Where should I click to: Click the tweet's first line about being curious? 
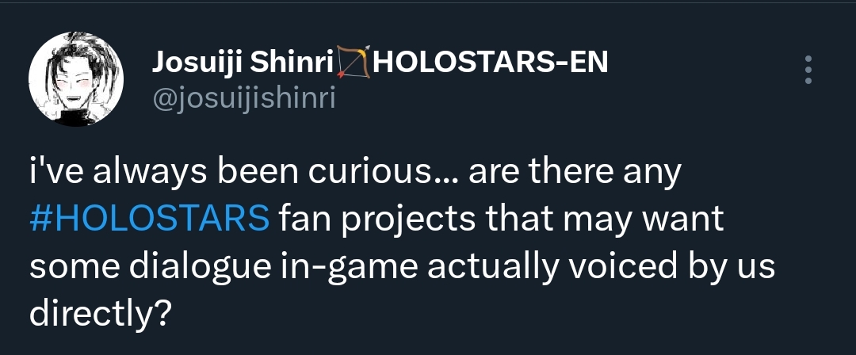355,174
